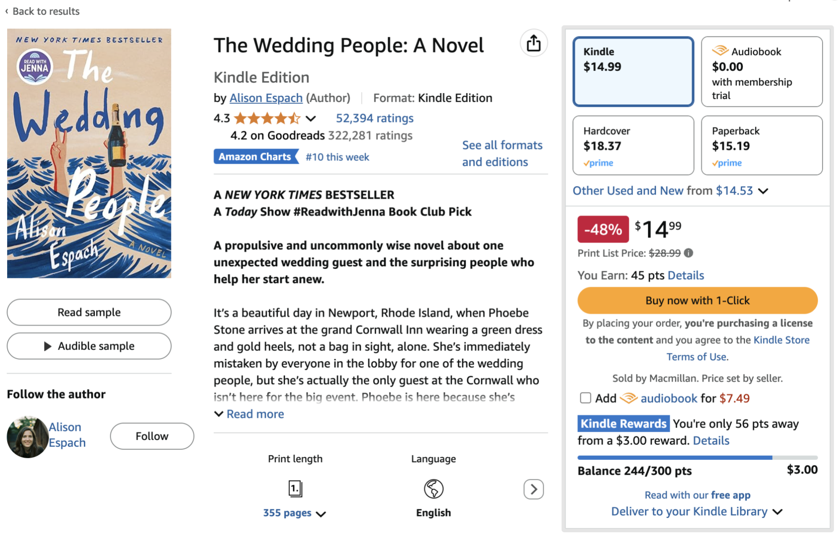
Task: Click the Kindle Rewards balance progress bar
Action: click(x=697, y=458)
